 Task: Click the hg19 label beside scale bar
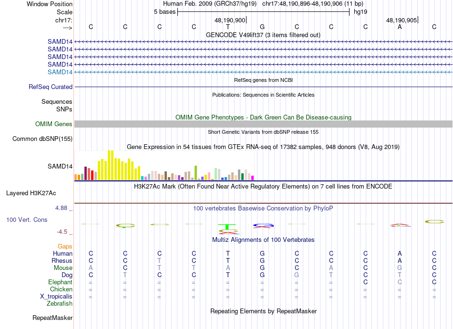click(x=360, y=12)
